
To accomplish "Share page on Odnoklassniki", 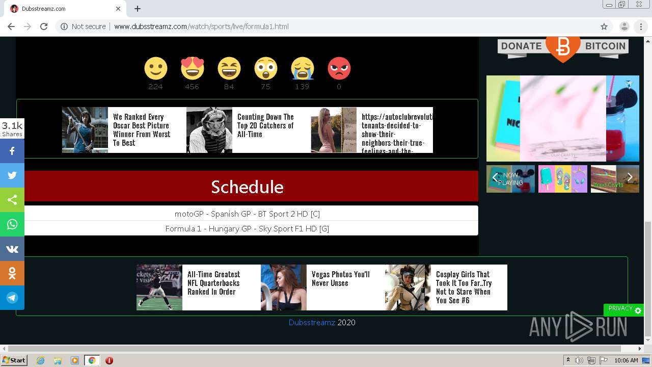I will pos(12,273).
